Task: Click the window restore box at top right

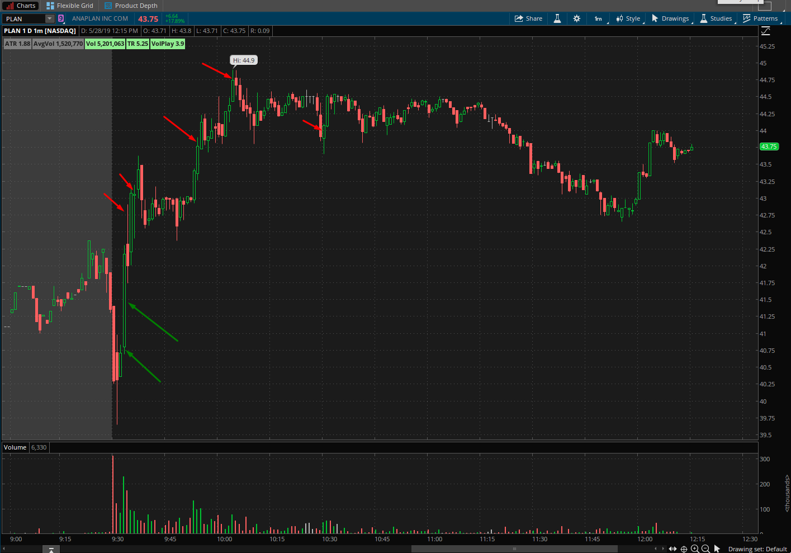Action: (x=764, y=6)
